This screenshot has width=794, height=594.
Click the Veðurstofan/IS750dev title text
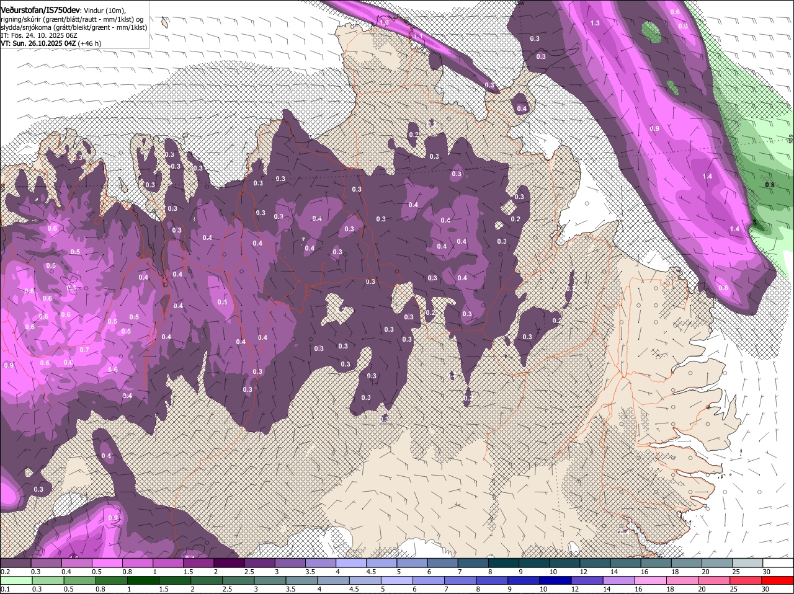(40, 9)
